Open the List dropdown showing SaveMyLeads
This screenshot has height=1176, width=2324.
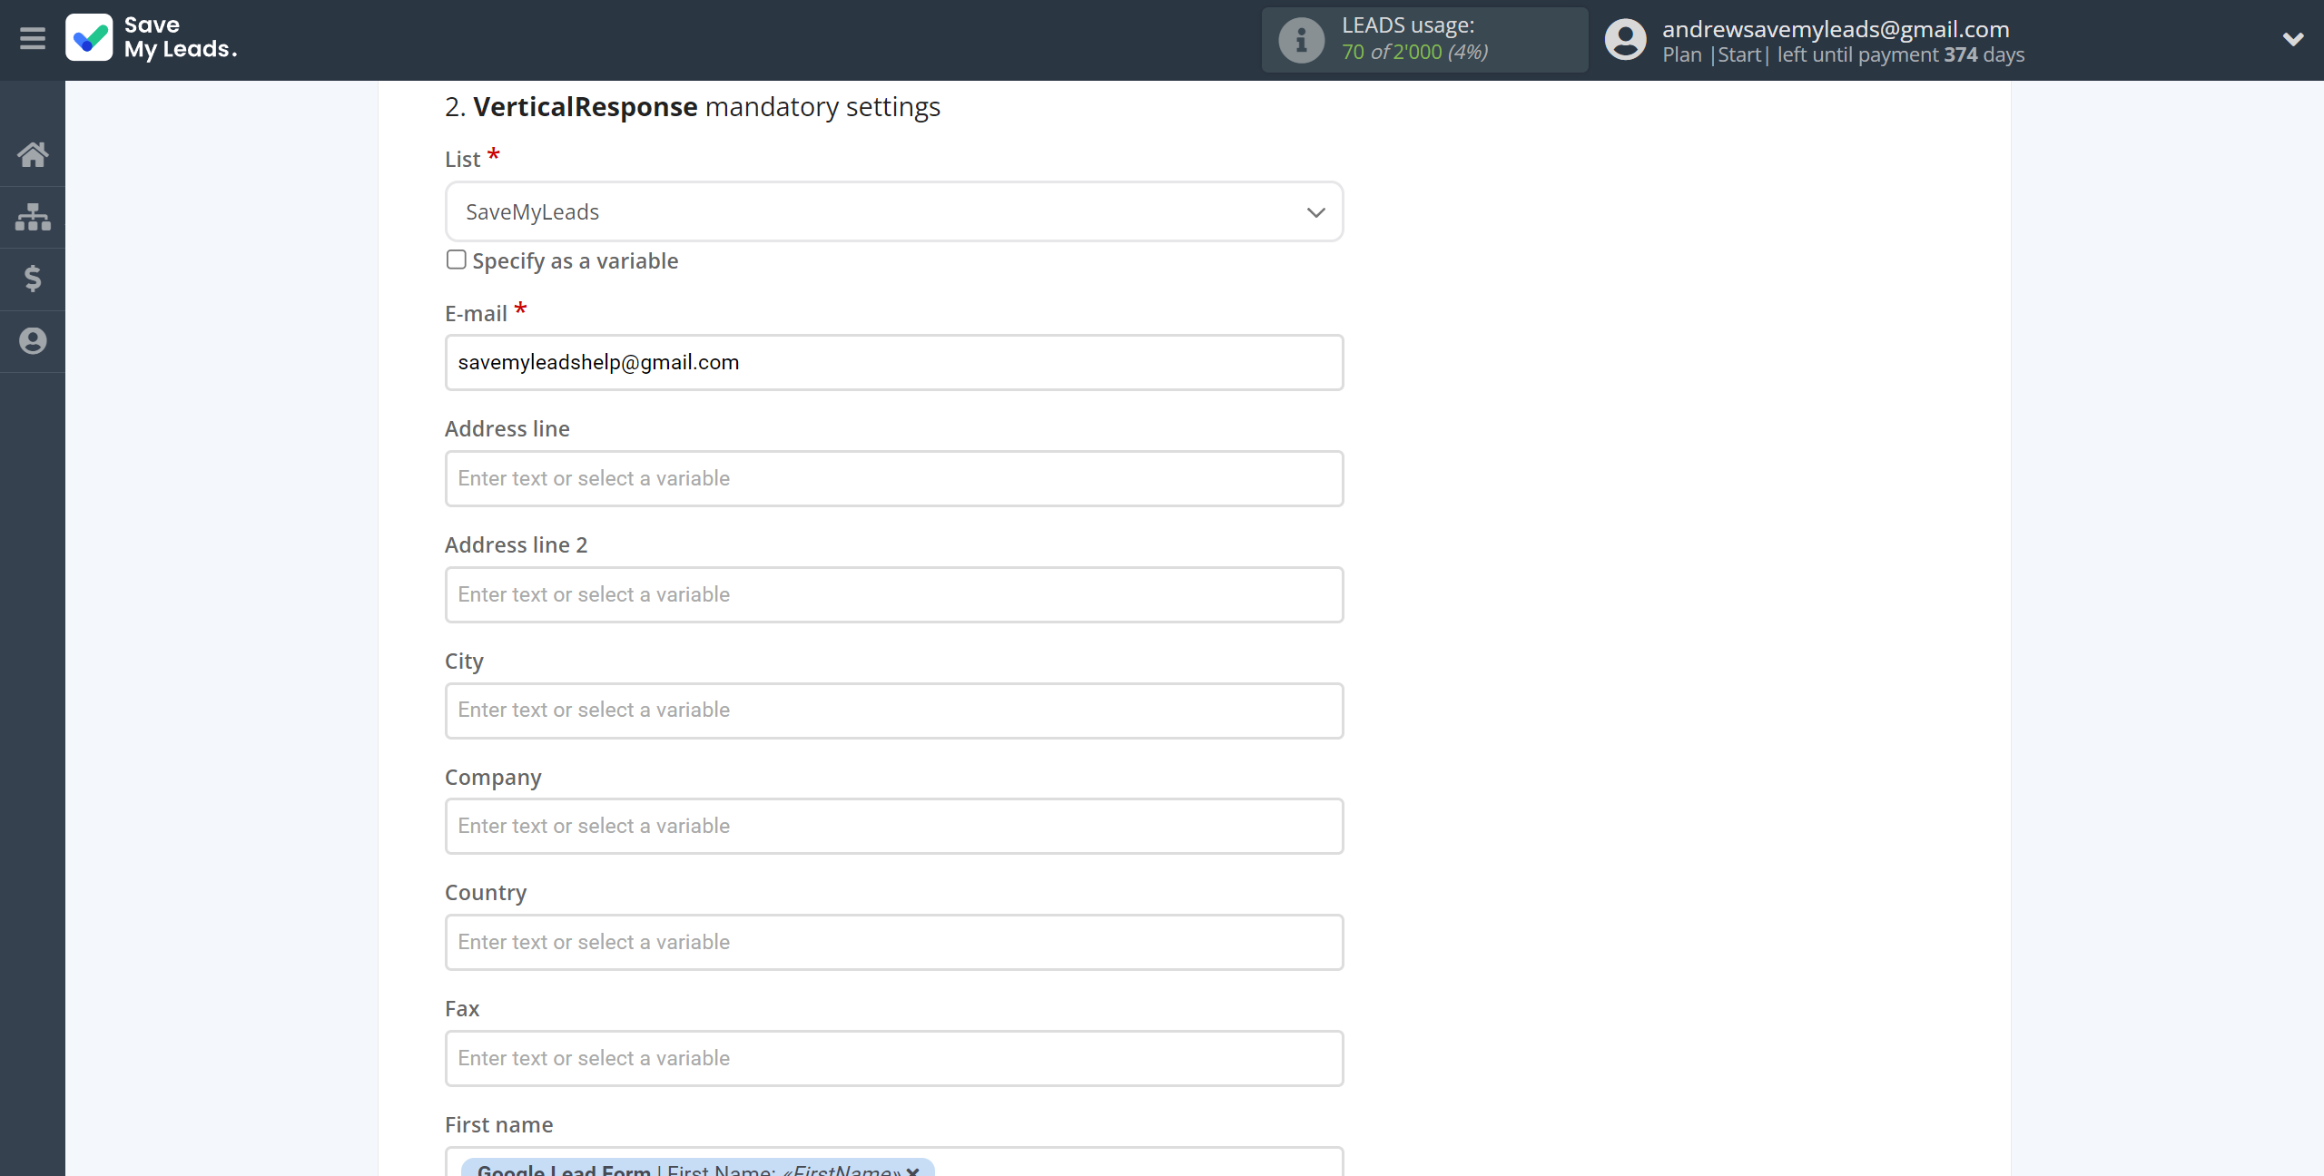click(894, 211)
